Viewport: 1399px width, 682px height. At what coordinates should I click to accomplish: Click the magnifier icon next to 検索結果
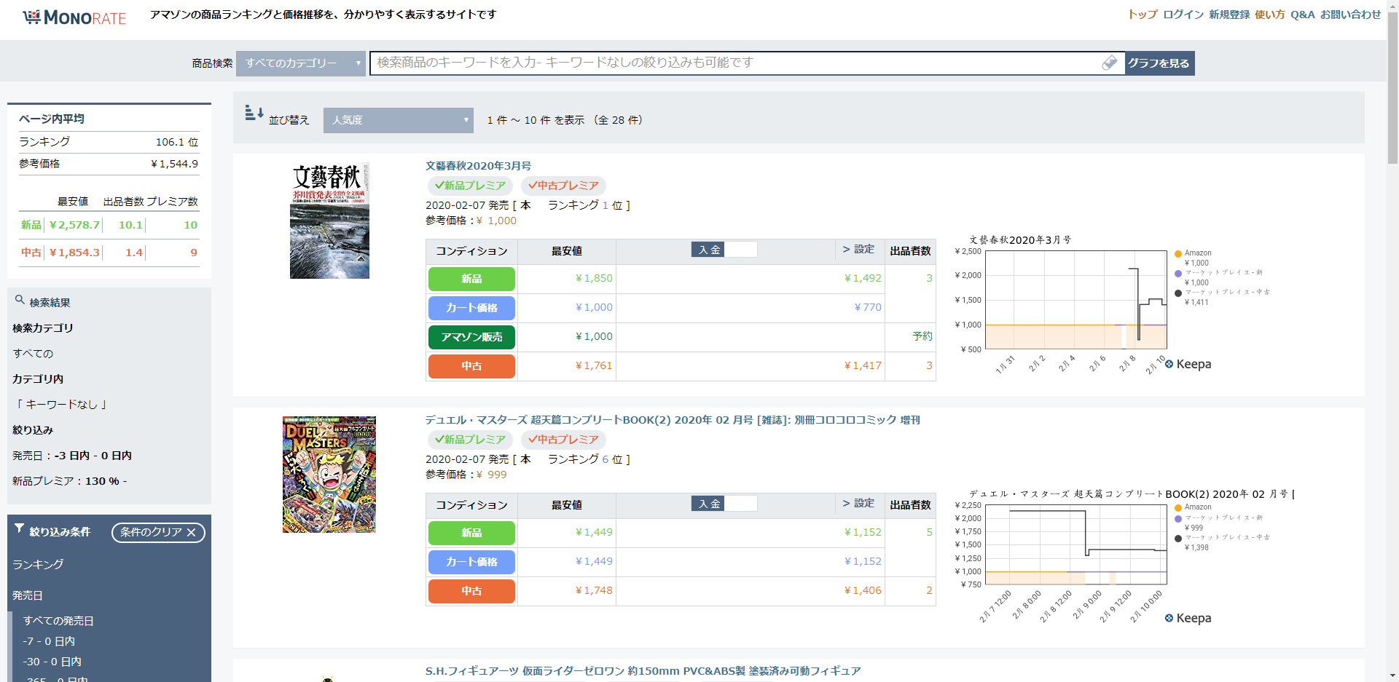(20, 300)
